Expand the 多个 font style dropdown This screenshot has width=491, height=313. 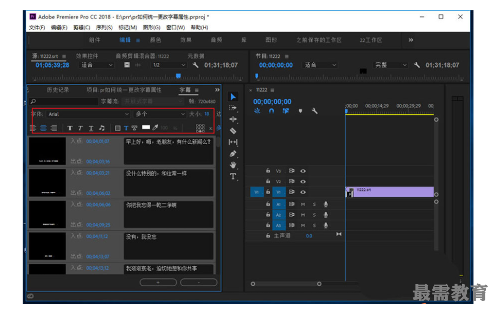point(160,114)
